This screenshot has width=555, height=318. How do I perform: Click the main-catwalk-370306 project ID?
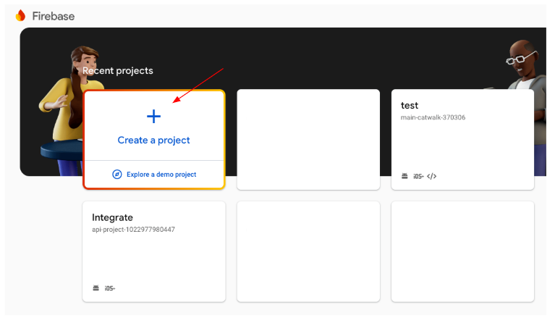433,117
